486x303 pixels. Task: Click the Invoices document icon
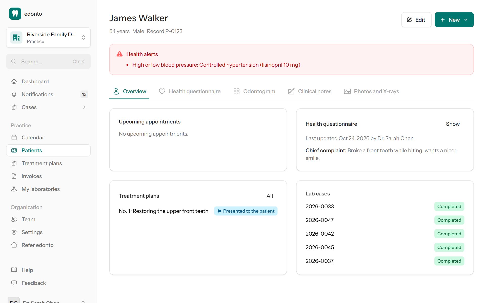(x=14, y=176)
